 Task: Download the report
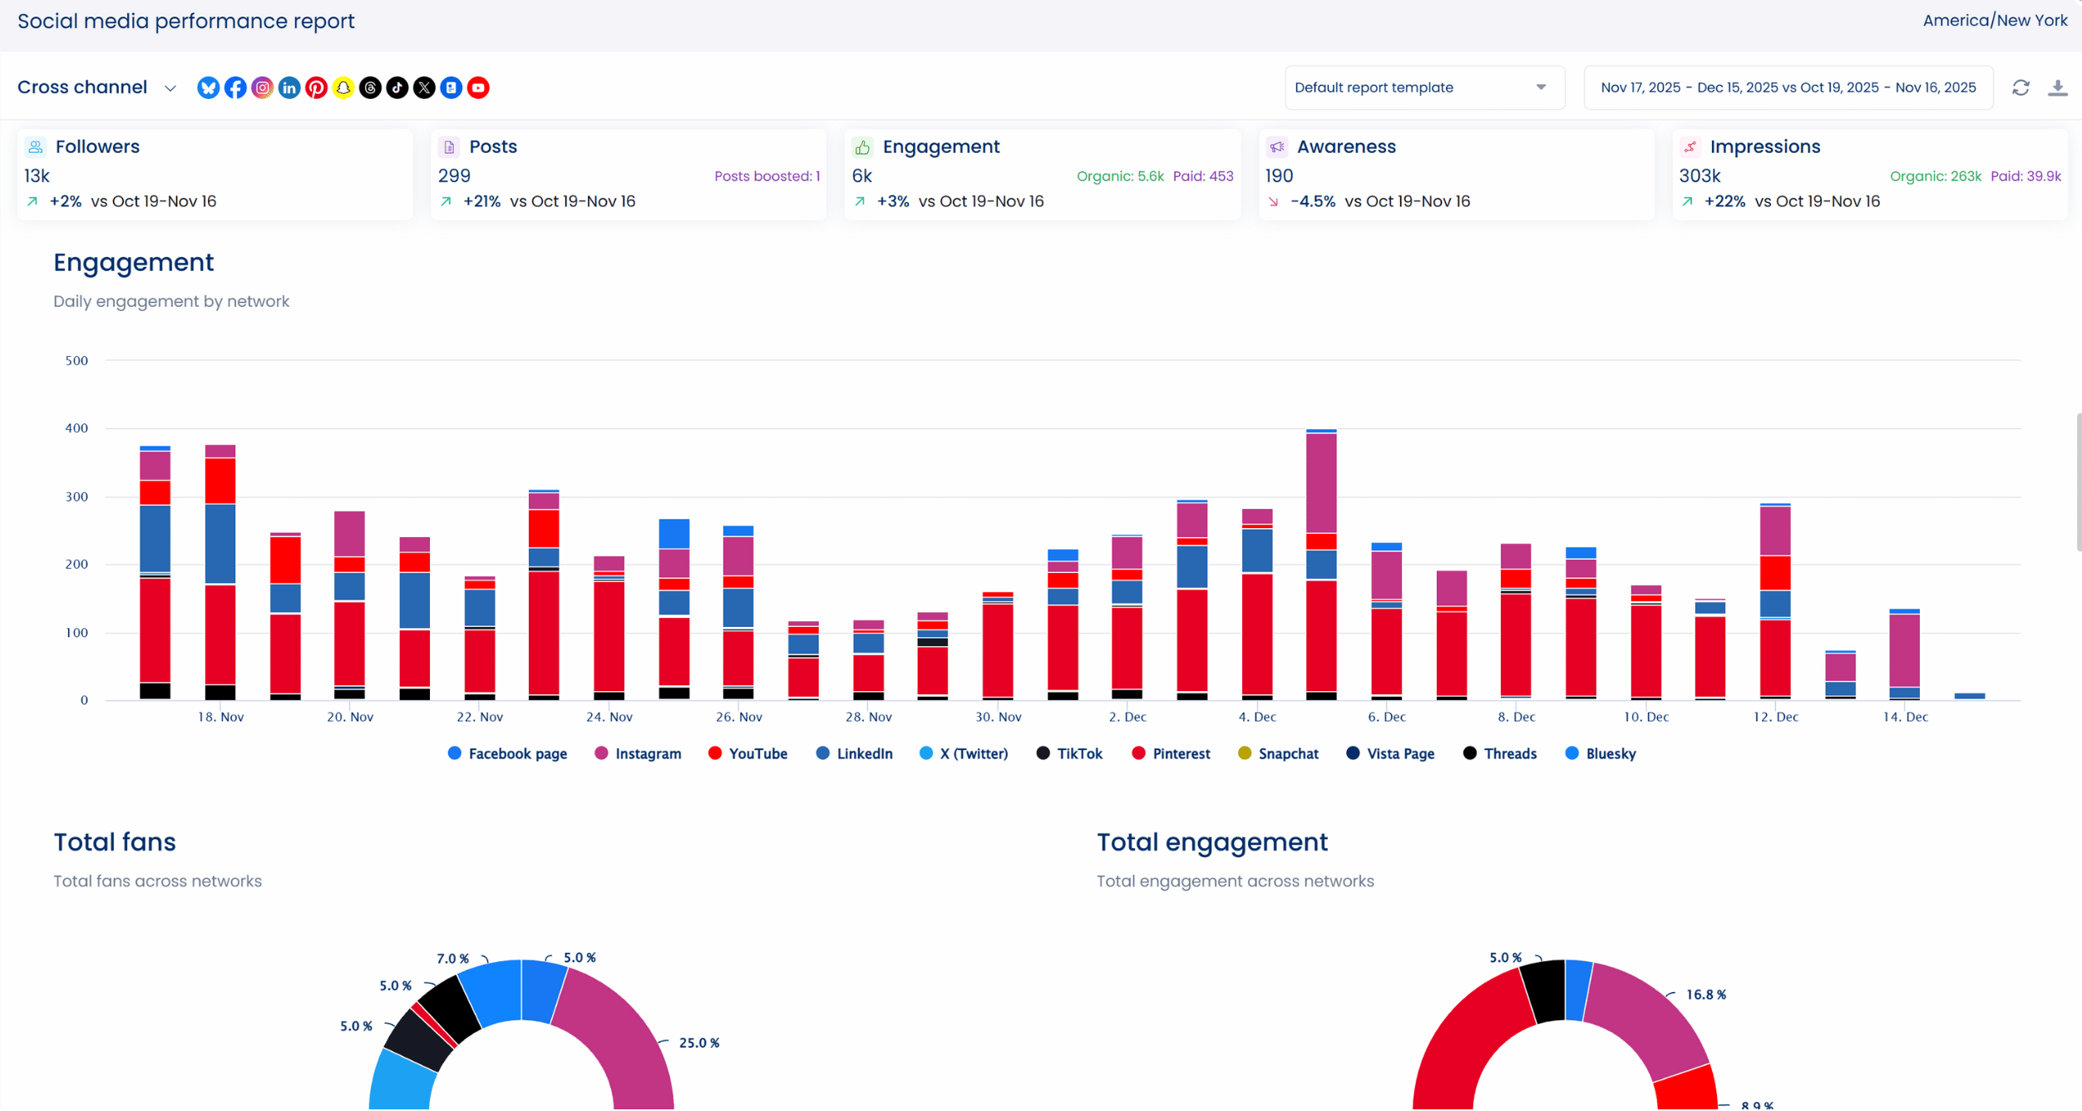[x=2057, y=87]
